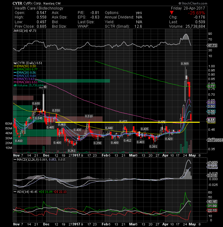Click the 0.410 price low label
This screenshot has height=227, width=223.
tap(19, 141)
